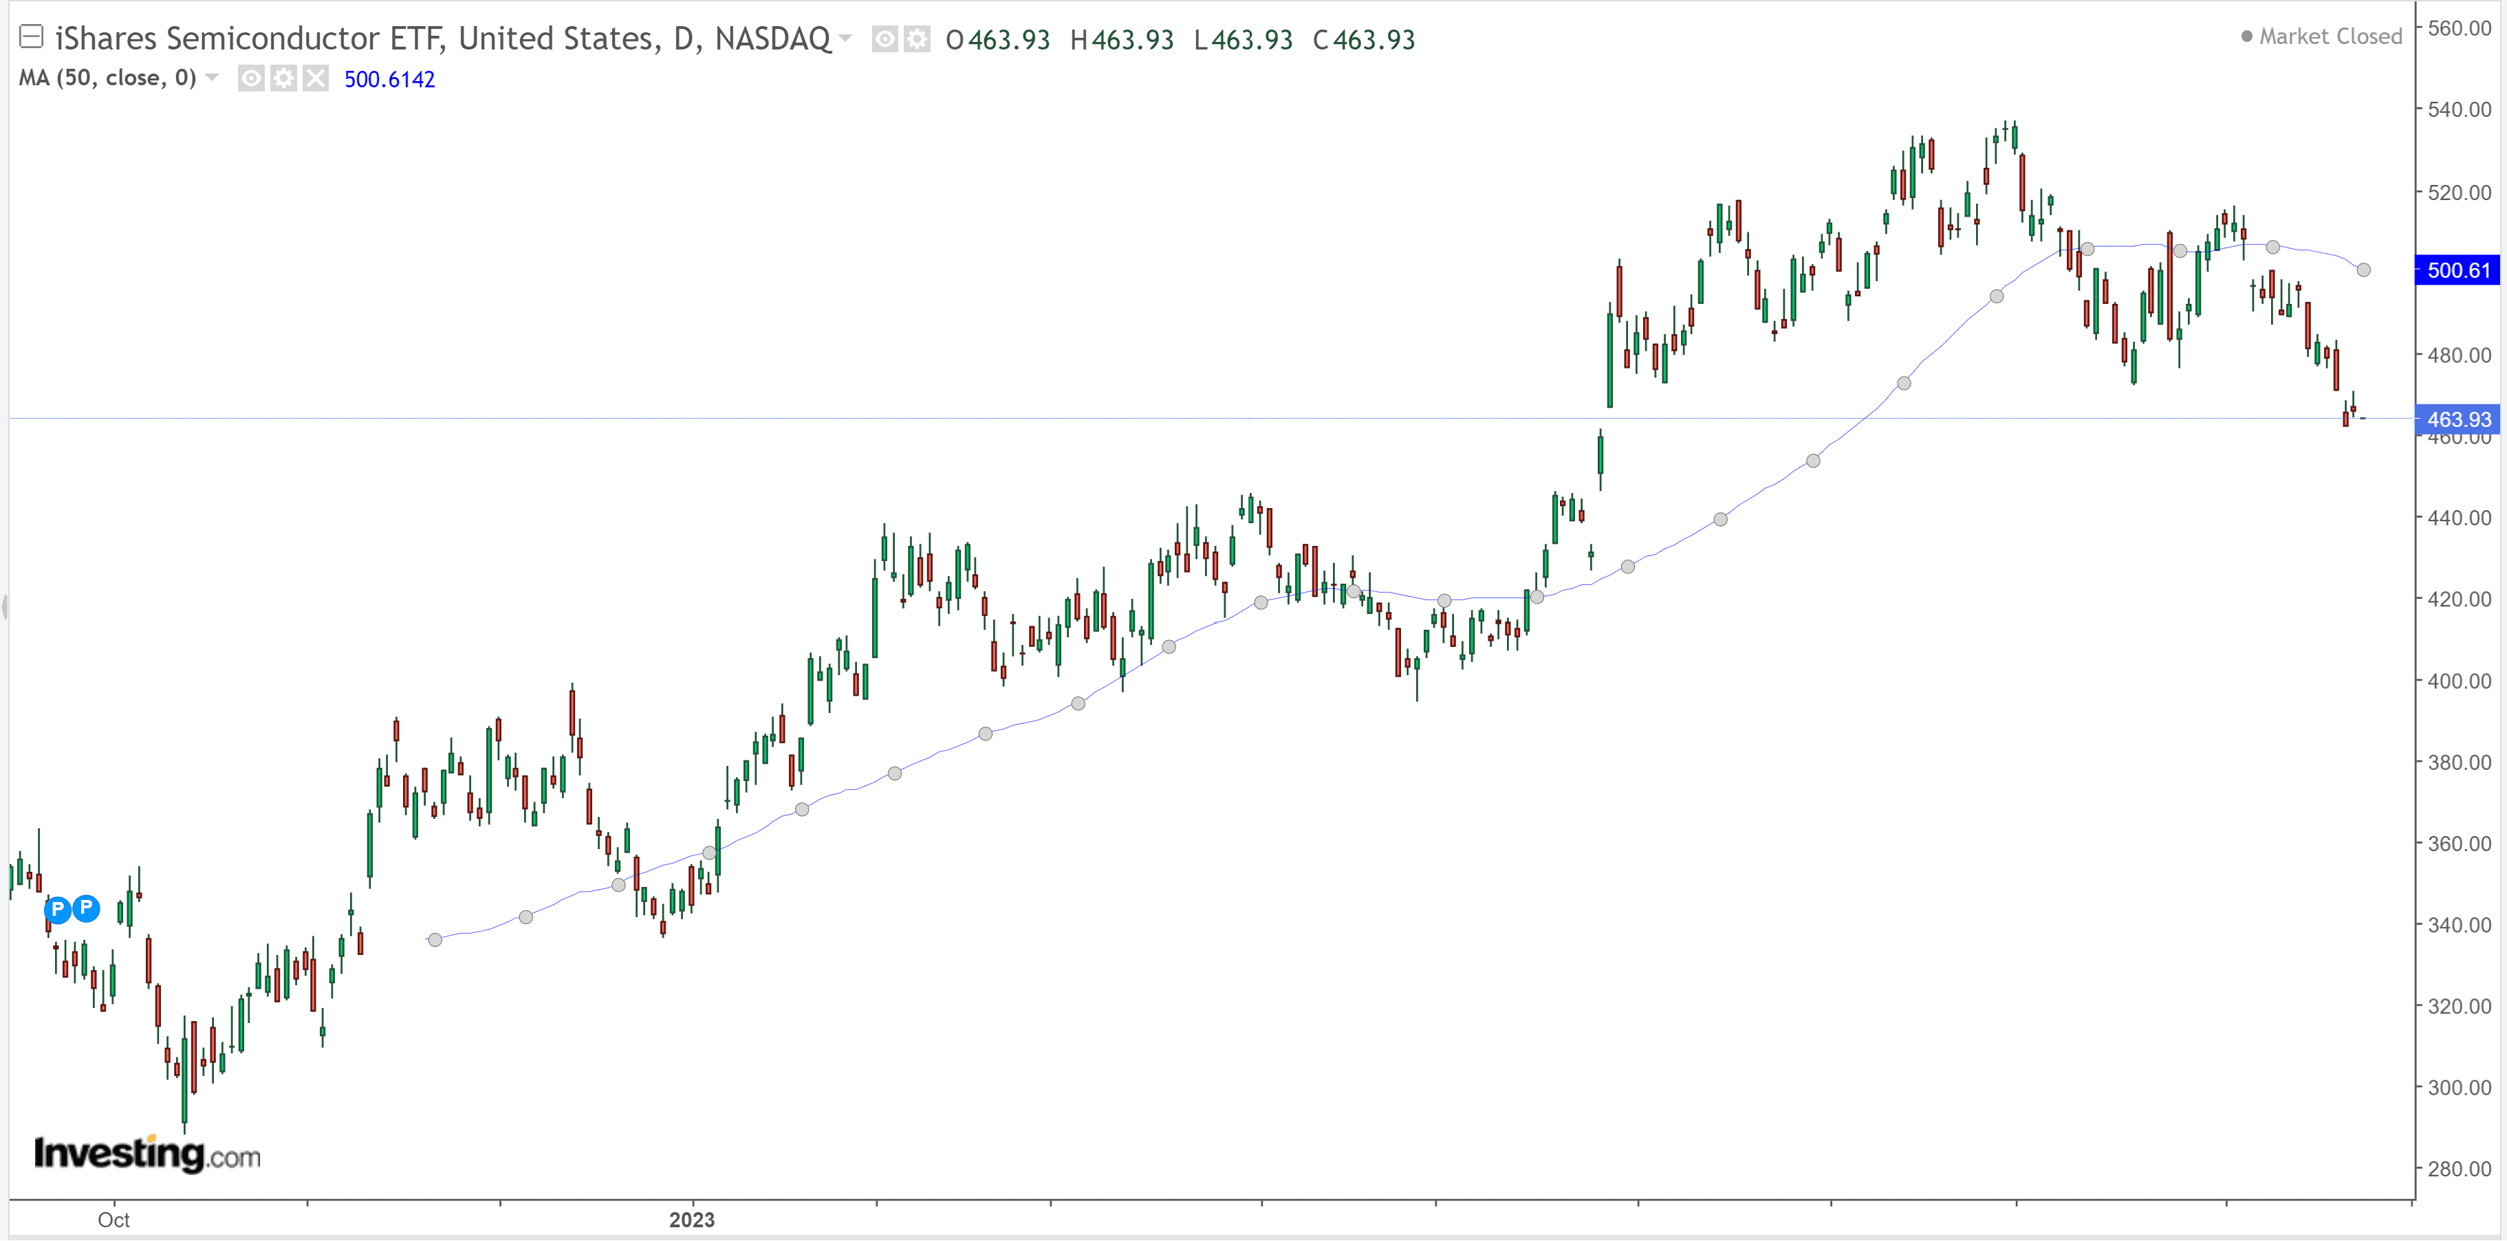
Task: Collapse the chart legend with the minus box
Action: (31, 38)
